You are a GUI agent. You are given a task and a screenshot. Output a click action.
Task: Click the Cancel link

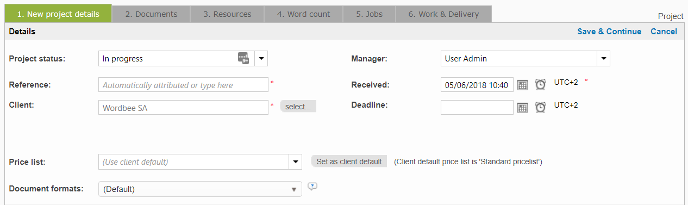coord(664,32)
